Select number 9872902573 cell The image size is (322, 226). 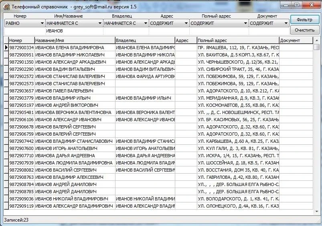click(22, 84)
